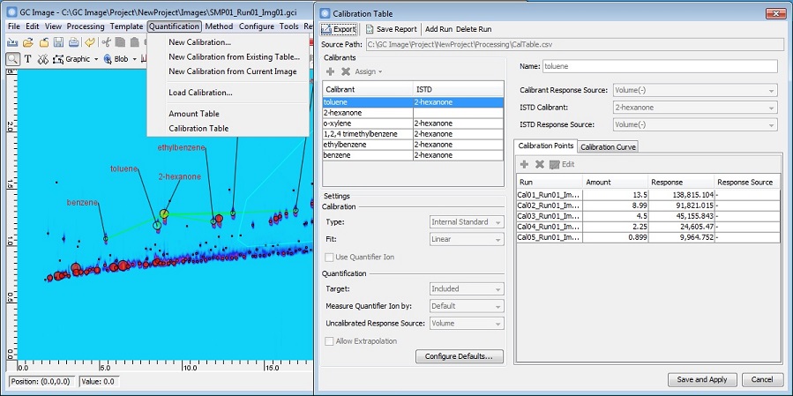Toggle the Use Quantifier Ion checkbox

(330, 257)
